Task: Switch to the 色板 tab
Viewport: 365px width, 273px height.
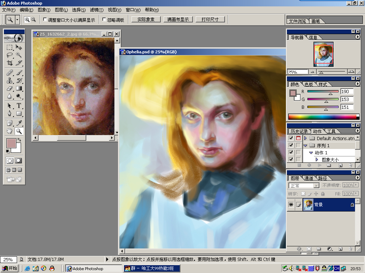Action: coord(309,84)
